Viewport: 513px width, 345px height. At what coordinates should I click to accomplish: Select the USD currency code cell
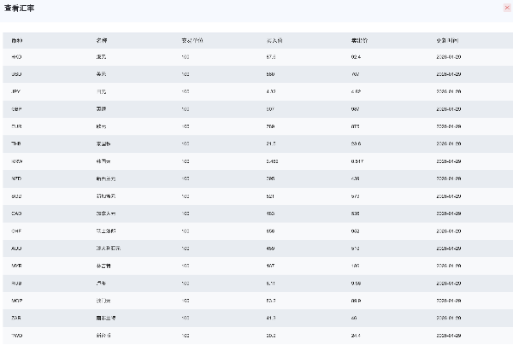[x=16, y=74]
